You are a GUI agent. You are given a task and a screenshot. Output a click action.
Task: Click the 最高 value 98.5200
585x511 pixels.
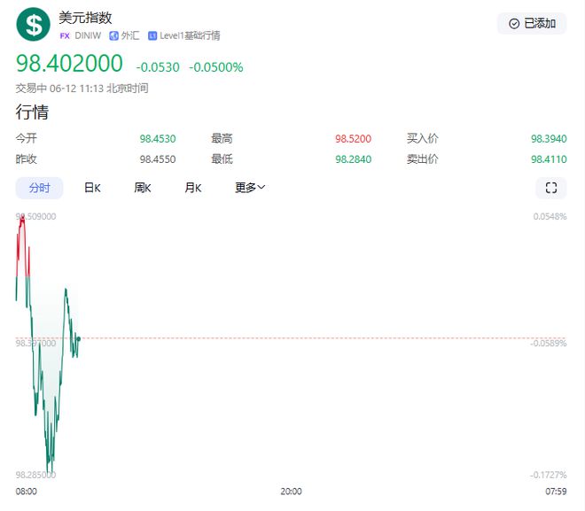pos(354,139)
